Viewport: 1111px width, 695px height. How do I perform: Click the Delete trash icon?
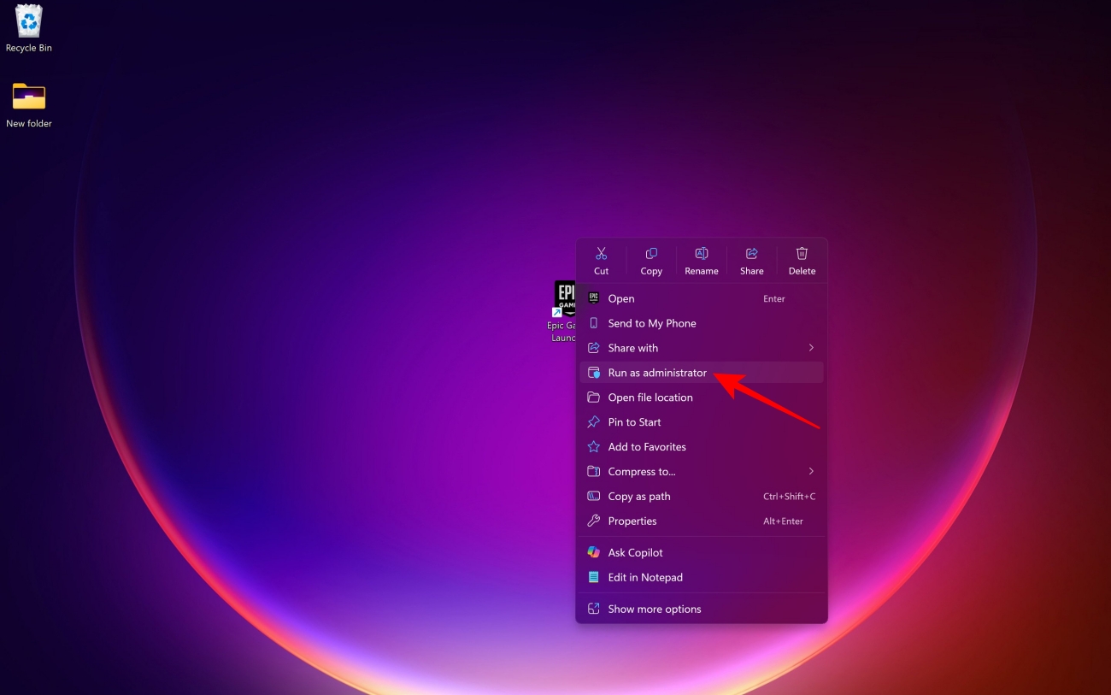coord(802,254)
